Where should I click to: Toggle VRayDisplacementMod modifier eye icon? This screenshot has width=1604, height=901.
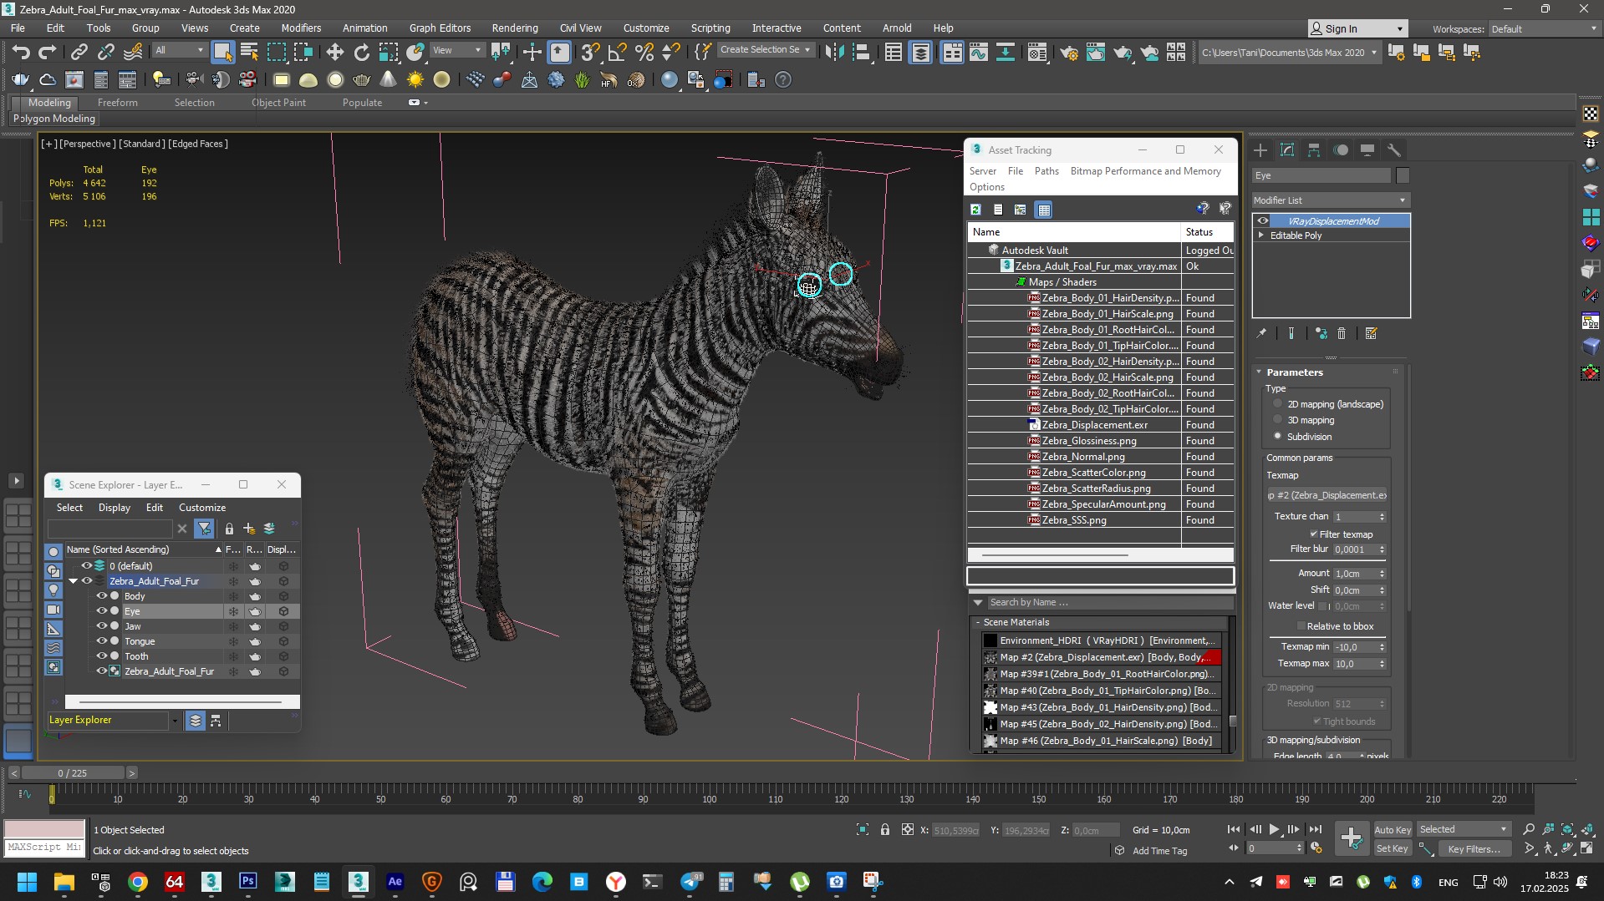(x=1263, y=221)
